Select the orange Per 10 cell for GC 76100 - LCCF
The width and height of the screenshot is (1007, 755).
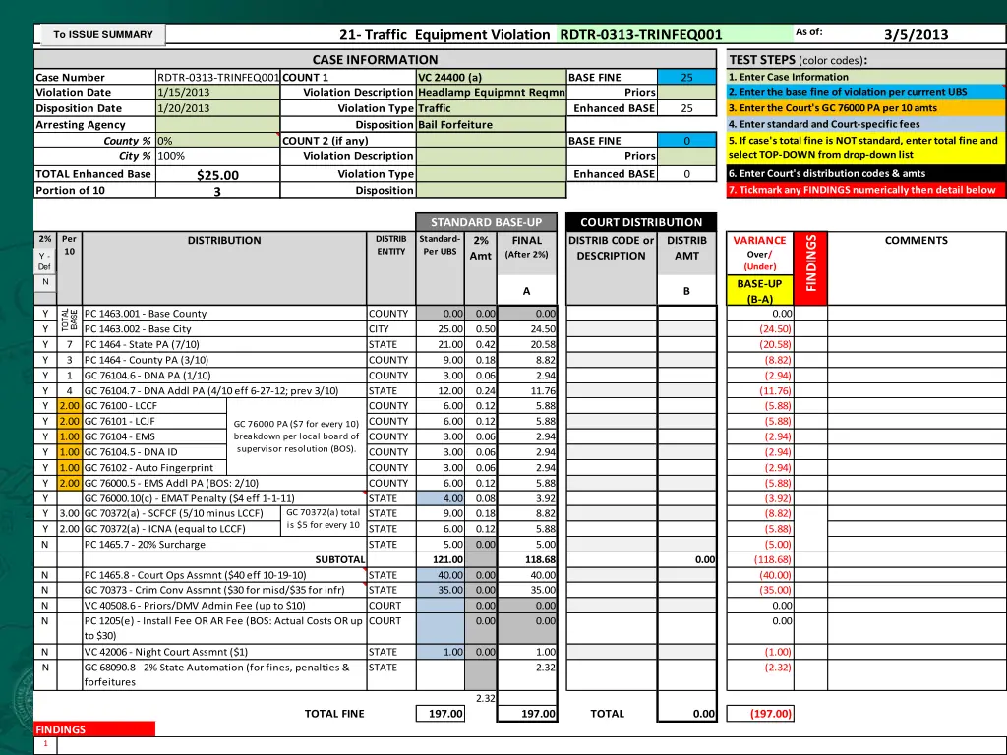click(70, 406)
